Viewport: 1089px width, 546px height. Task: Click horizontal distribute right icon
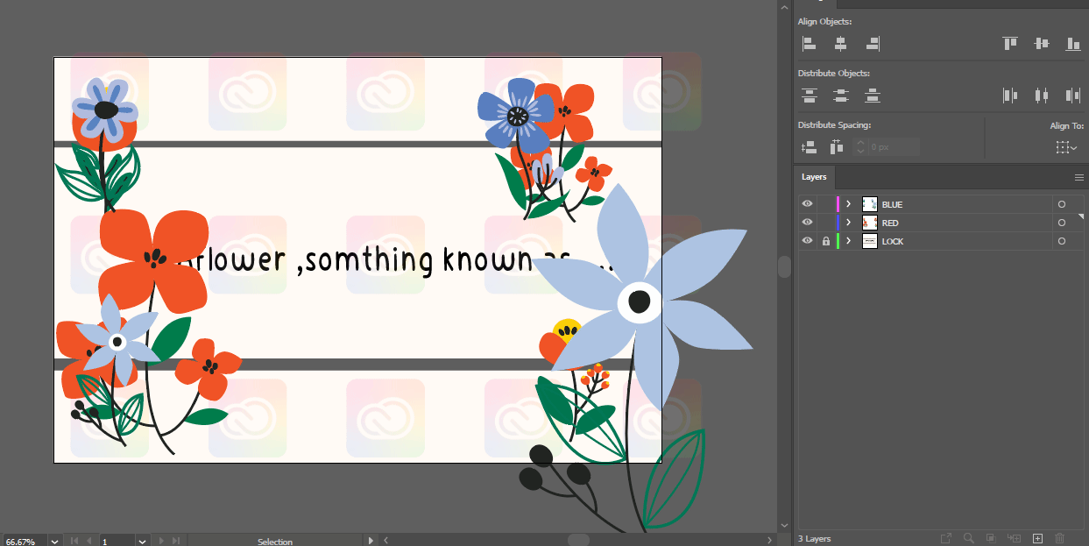1072,95
